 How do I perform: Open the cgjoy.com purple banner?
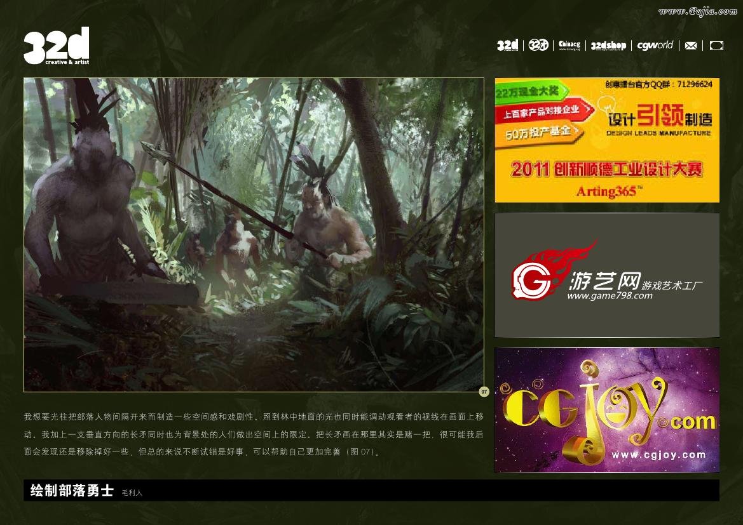click(x=607, y=410)
